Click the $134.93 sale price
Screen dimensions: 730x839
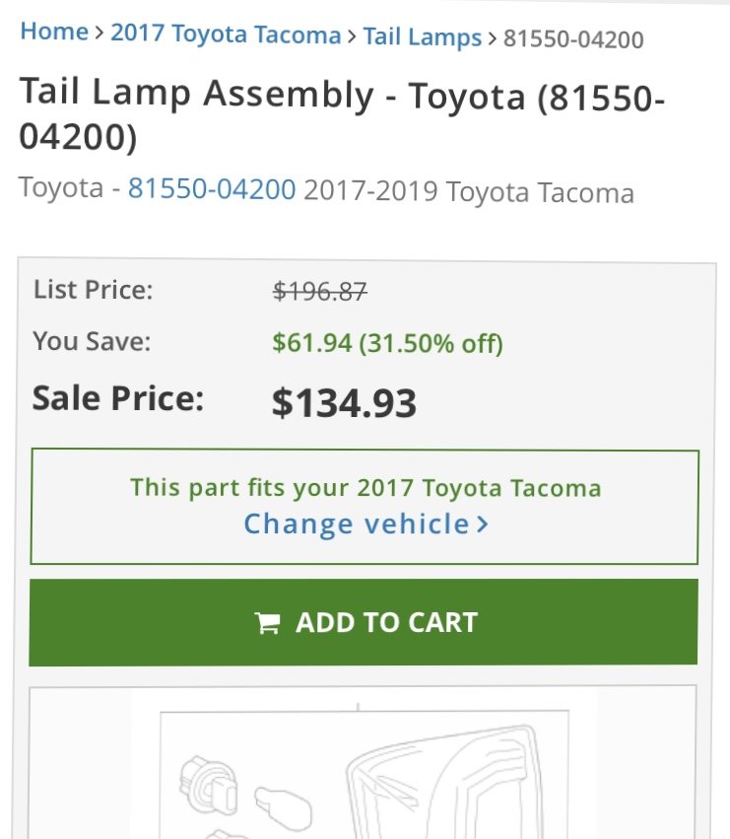(x=344, y=403)
